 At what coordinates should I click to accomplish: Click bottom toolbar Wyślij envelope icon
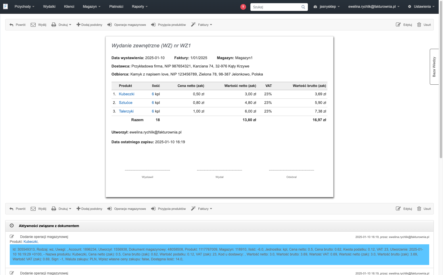33,209
